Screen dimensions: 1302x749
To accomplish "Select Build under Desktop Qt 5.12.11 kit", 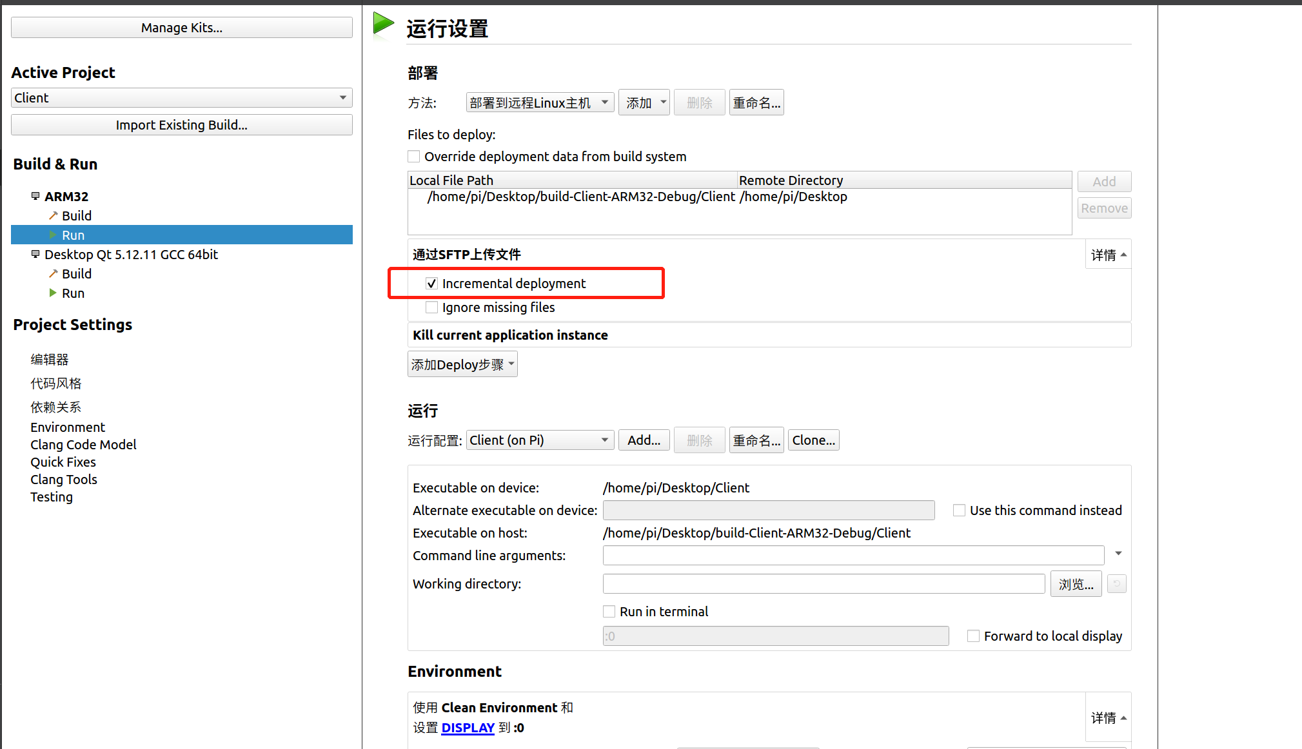I will (x=77, y=273).
